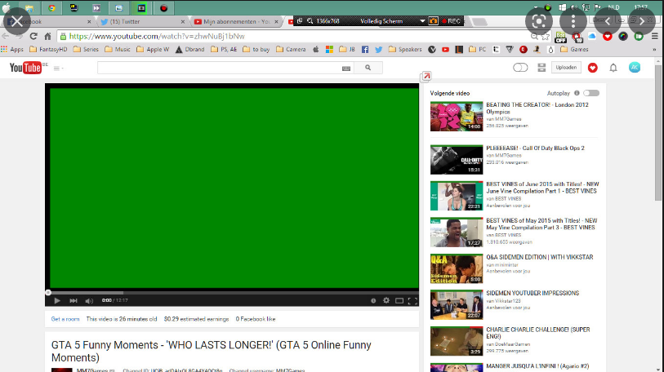
Task: Open the player settings gear
Action: pos(386,300)
